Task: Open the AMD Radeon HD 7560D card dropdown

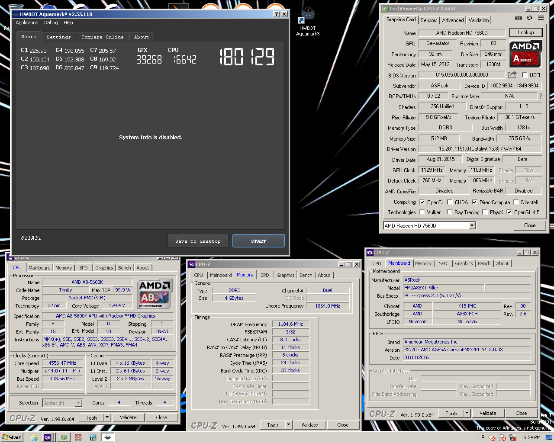Action: (x=472, y=225)
